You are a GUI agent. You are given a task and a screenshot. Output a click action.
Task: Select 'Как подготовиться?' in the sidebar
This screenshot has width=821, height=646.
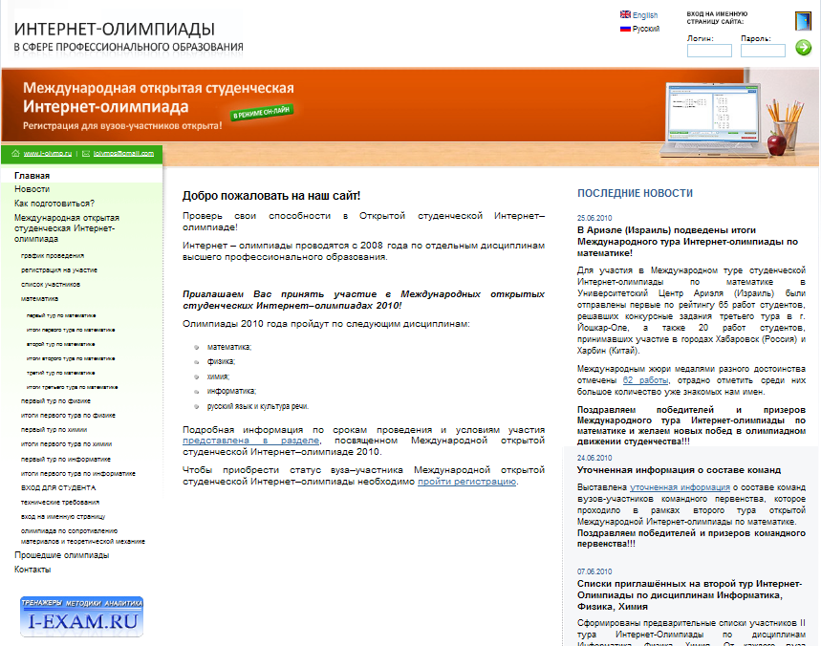54,204
